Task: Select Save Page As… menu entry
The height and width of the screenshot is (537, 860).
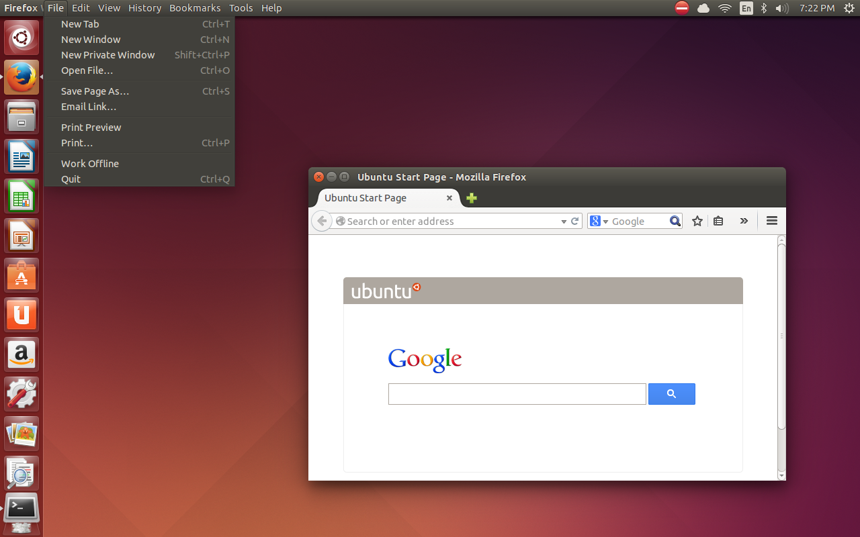Action: click(x=140, y=91)
